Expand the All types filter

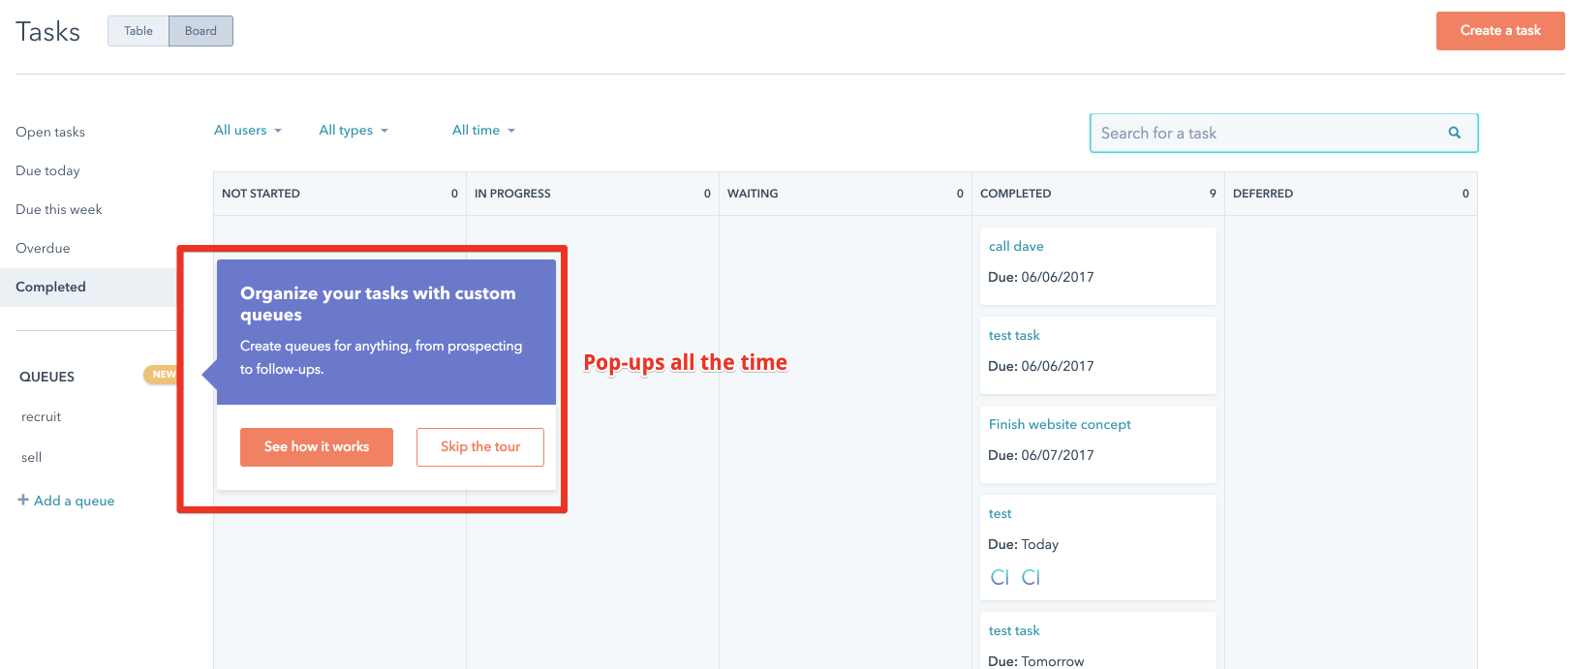354,130
